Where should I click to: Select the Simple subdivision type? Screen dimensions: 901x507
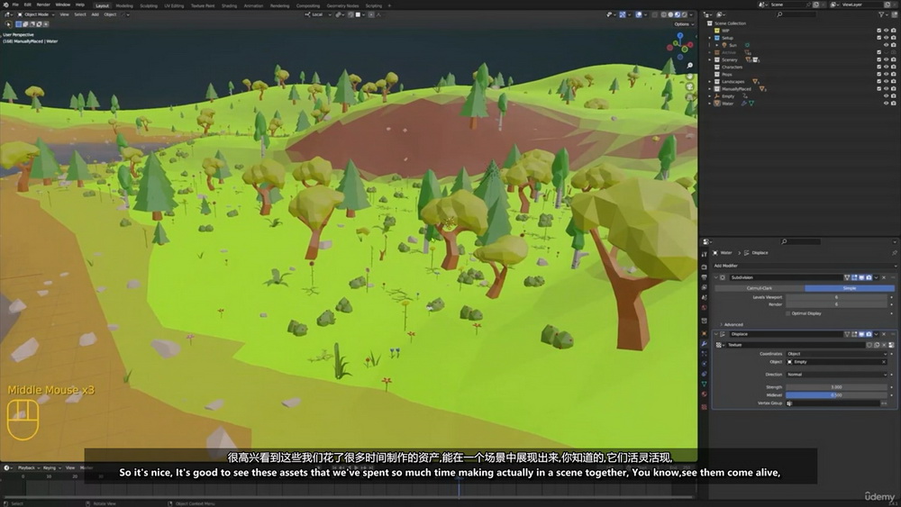point(850,288)
